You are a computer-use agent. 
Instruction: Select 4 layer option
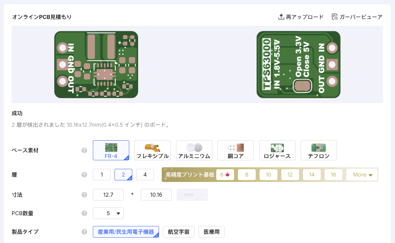pos(145,175)
